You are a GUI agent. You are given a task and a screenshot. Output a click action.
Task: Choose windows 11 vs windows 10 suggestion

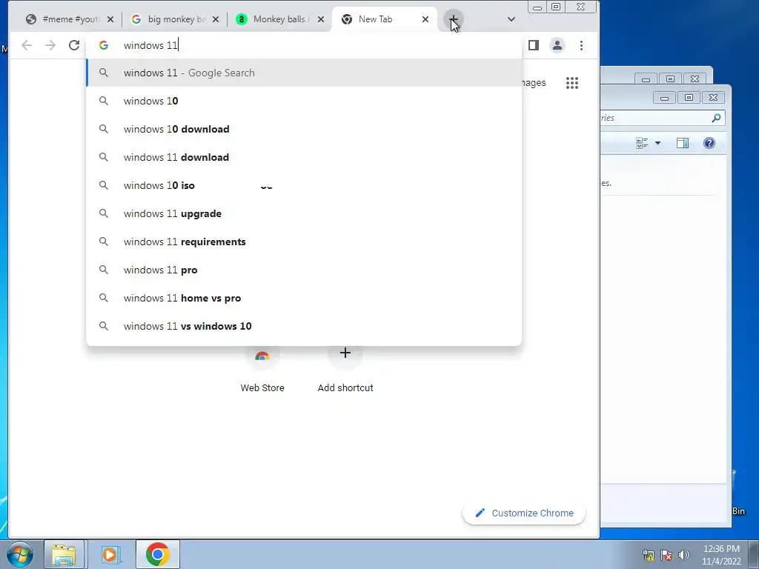(304, 326)
